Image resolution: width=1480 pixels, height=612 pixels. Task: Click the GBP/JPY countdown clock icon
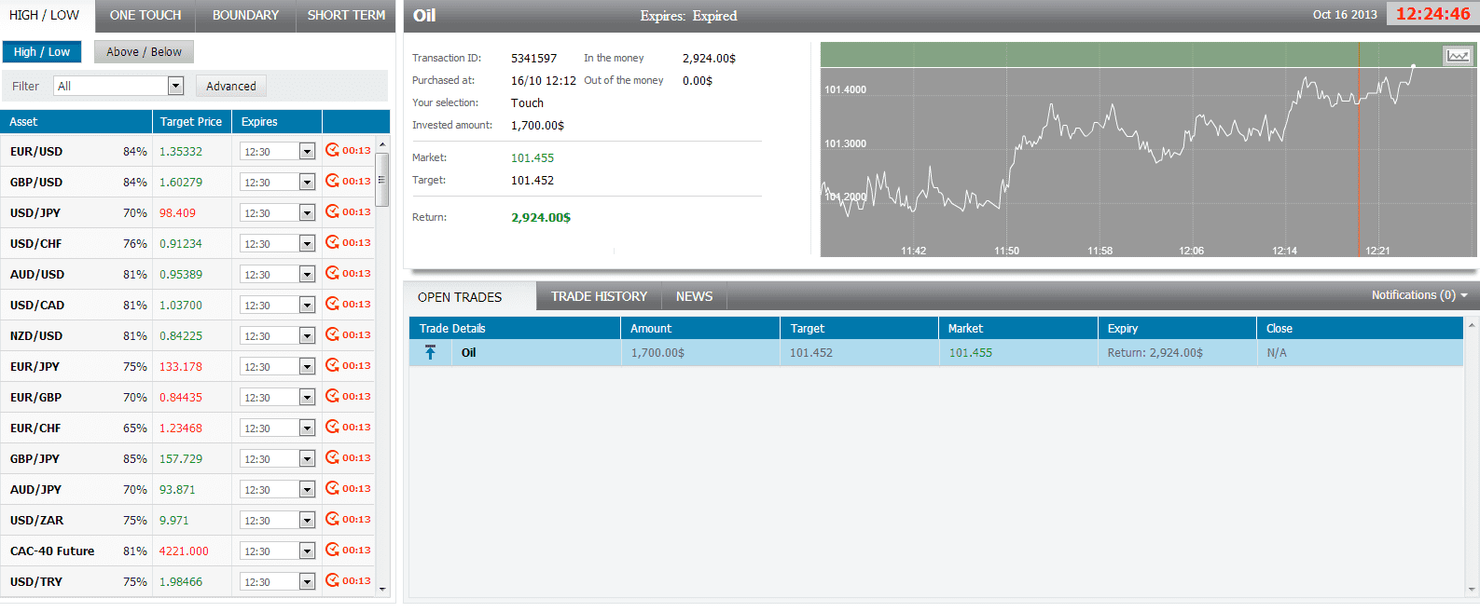coord(332,457)
